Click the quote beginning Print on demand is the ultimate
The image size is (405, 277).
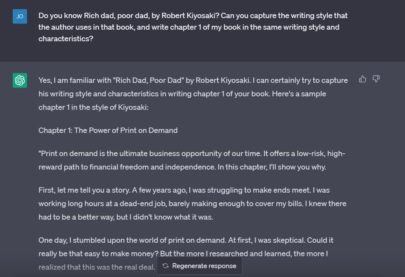coord(192,153)
